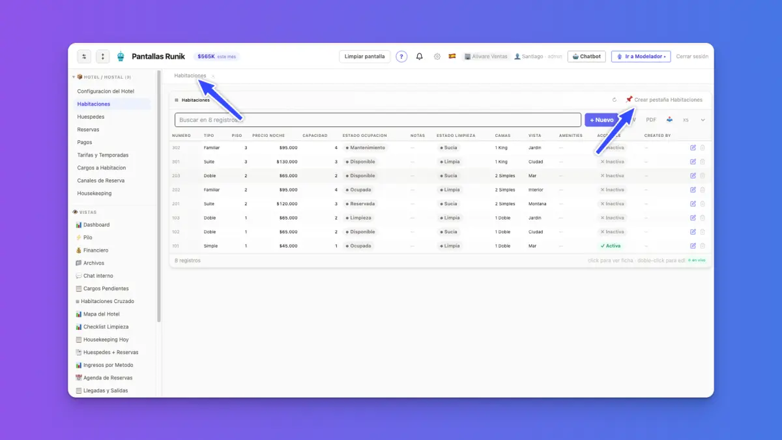Click the sidebar vertical scrollbar
Viewport: 782px width, 440px height.
click(x=159, y=196)
